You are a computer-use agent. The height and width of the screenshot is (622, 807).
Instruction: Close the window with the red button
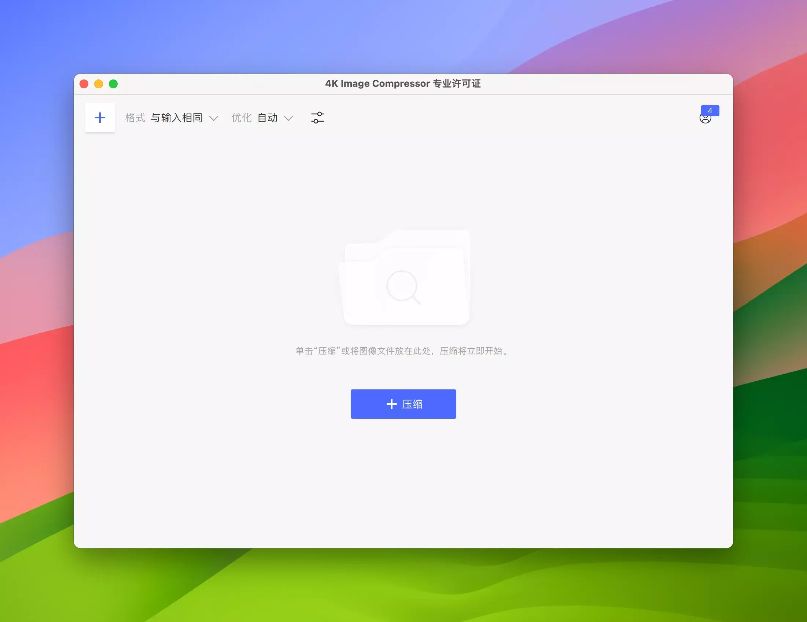pyautogui.click(x=84, y=84)
